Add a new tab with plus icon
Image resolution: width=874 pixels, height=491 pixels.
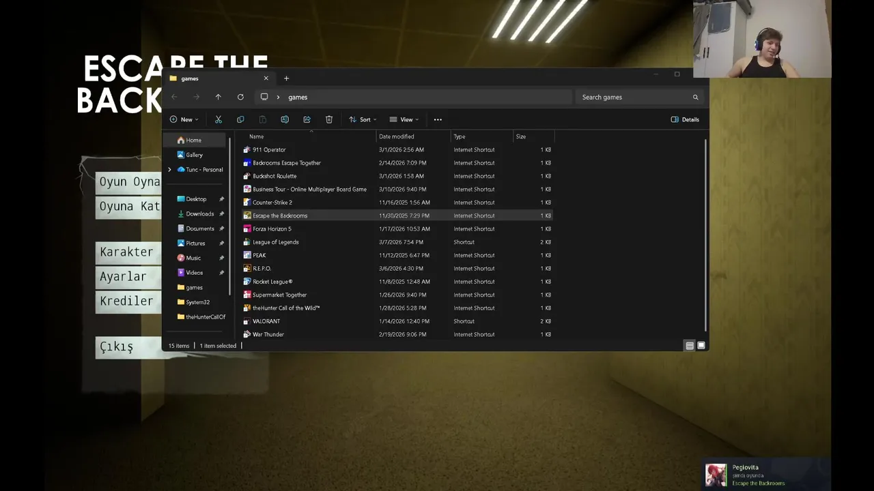[x=286, y=78]
